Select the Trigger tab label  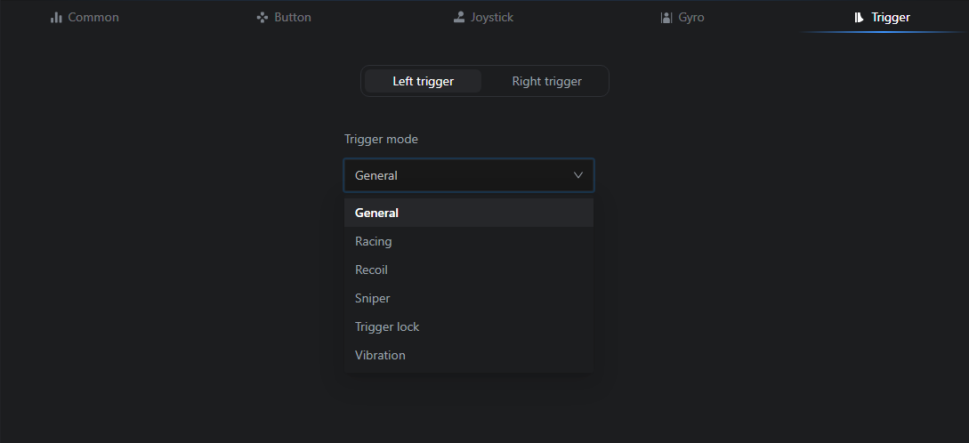(x=891, y=17)
